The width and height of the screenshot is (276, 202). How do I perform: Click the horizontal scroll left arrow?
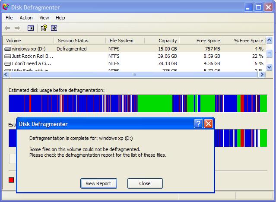pos(6,75)
